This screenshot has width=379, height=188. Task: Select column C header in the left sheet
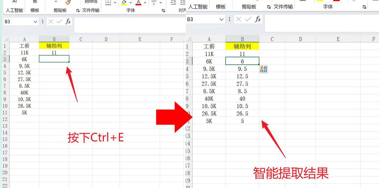coord(81,39)
